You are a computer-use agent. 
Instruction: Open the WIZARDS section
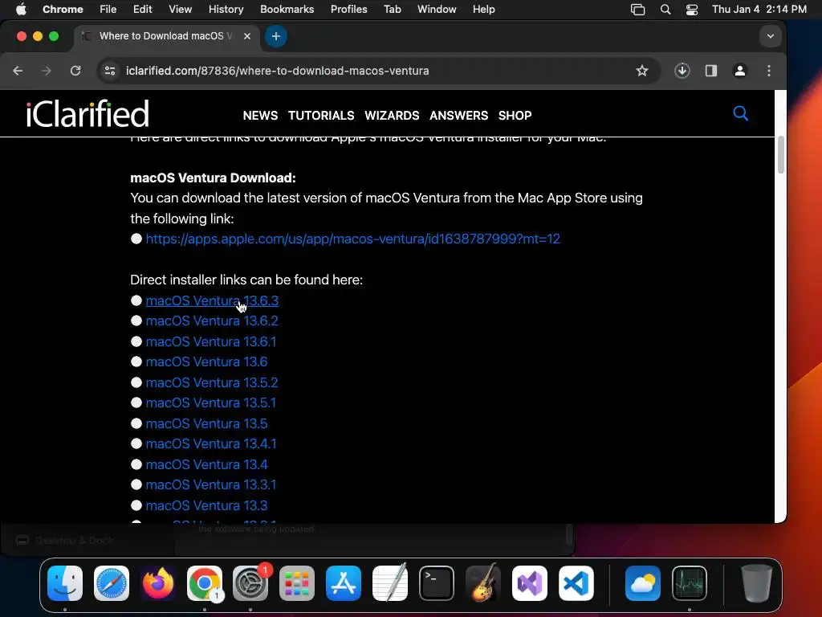(392, 116)
